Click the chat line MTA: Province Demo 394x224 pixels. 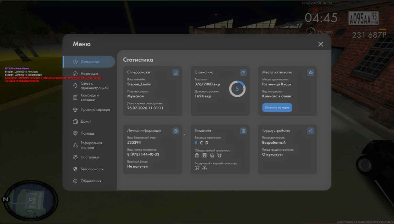pyautogui.click(x=17, y=69)
